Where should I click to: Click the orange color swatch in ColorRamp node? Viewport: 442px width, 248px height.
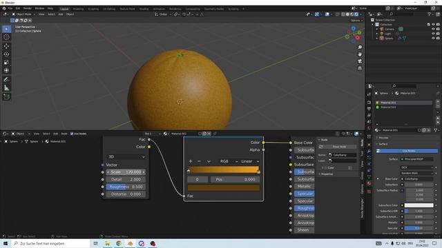[x=224, y=187]
